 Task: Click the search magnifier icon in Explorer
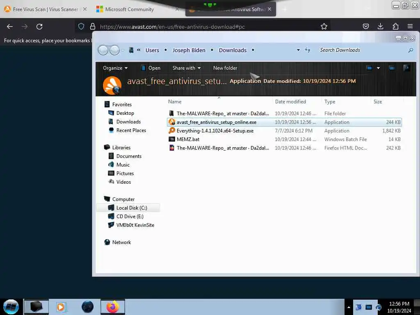point(411,50)
